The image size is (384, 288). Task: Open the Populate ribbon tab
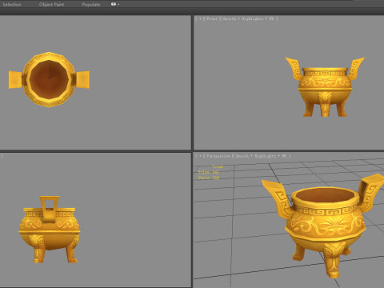point(91,4)
